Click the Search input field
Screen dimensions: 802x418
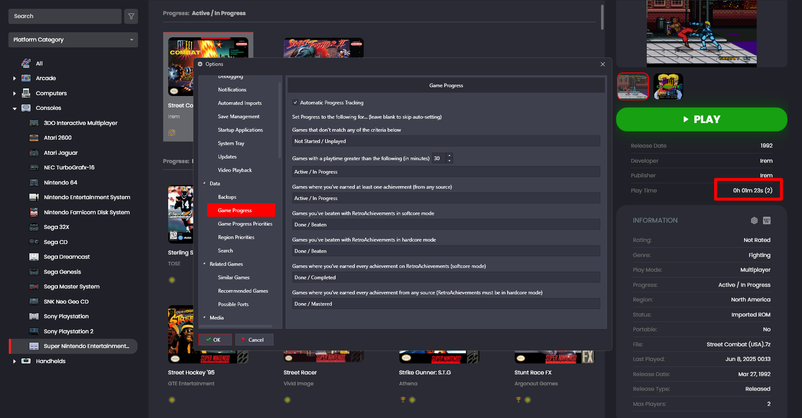point(65,16)
